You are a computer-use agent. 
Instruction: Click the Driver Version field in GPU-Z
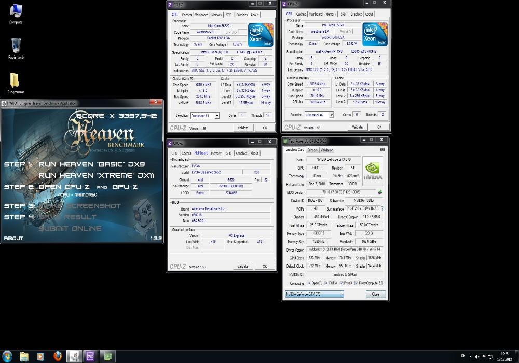coord(345,249)
